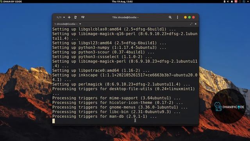
Task: Click the line 'Setting up python3-scour'
Action: tap(103, 52)
